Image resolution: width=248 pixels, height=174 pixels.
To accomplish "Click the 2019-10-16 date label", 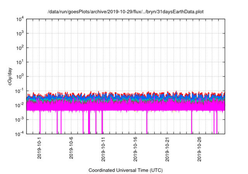I will click(135, 149).
